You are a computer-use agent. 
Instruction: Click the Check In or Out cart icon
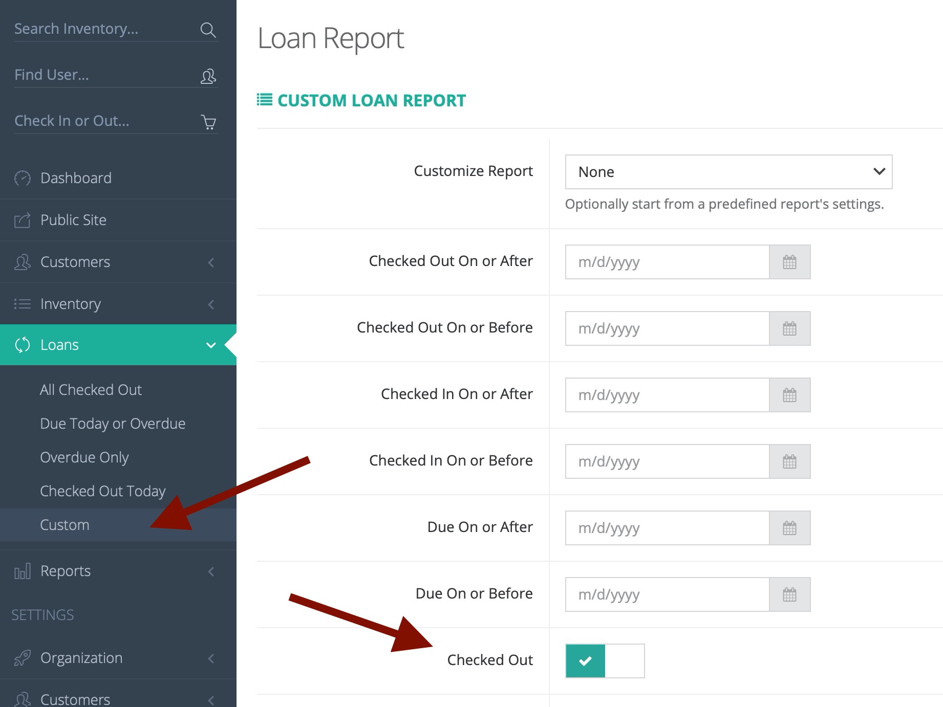208,122
